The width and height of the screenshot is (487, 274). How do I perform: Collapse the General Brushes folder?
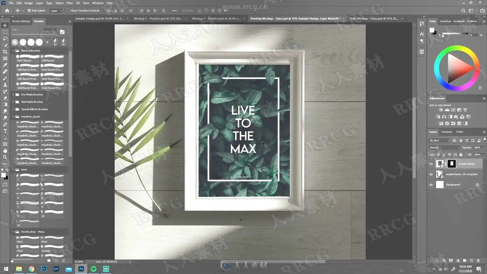click(13, 50)
